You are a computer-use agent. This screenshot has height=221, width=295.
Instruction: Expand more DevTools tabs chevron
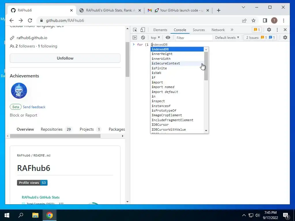[232, 30]
